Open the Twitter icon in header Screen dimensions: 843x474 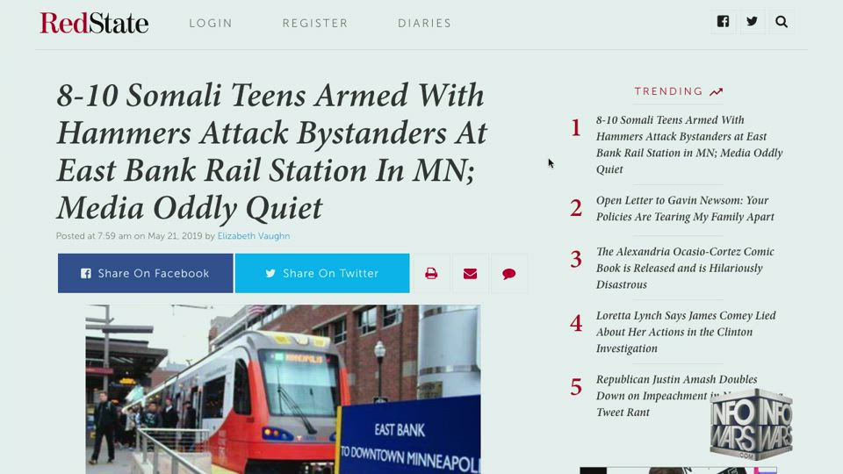pyautogui.click(x=753, y=21)
